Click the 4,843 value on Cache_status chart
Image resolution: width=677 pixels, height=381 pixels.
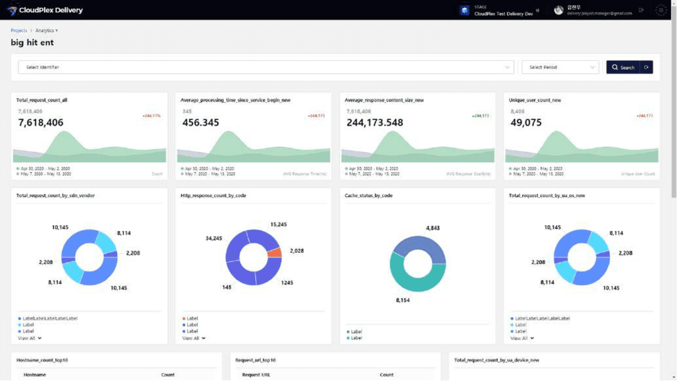(x=432, y=228)
